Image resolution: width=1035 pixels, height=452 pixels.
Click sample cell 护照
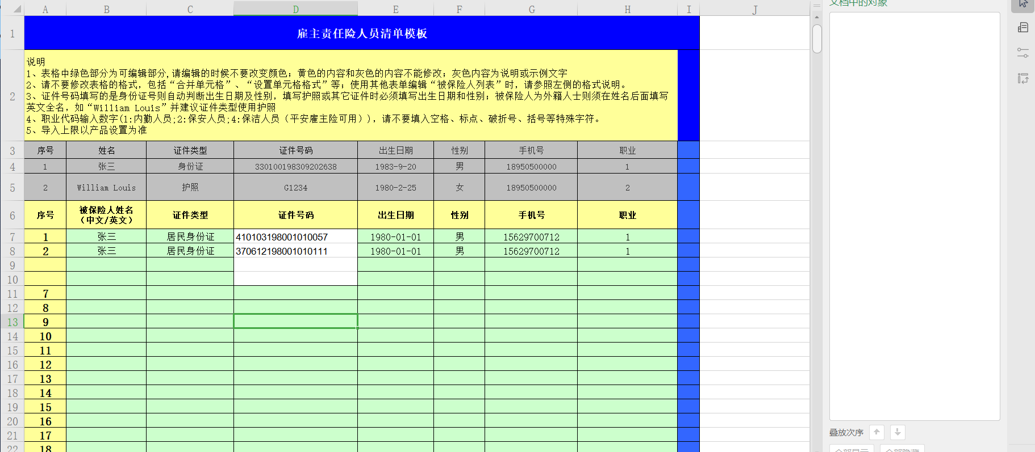(x=190, y=187)
